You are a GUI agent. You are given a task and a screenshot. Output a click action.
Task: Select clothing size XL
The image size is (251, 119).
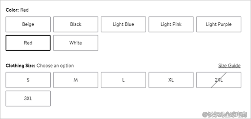pyautogui.click(x=171, y=80)
